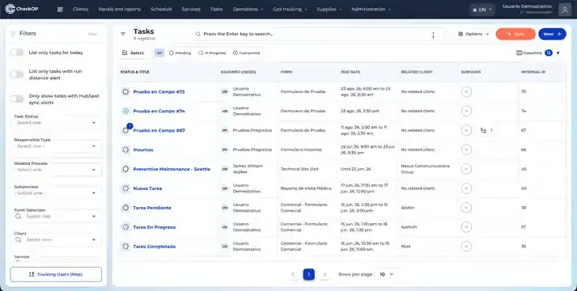Add a subtask to Preventive Maintenance - Seattle
The image size is (577, 291).
pyautogui.click(x=466, y=169)
